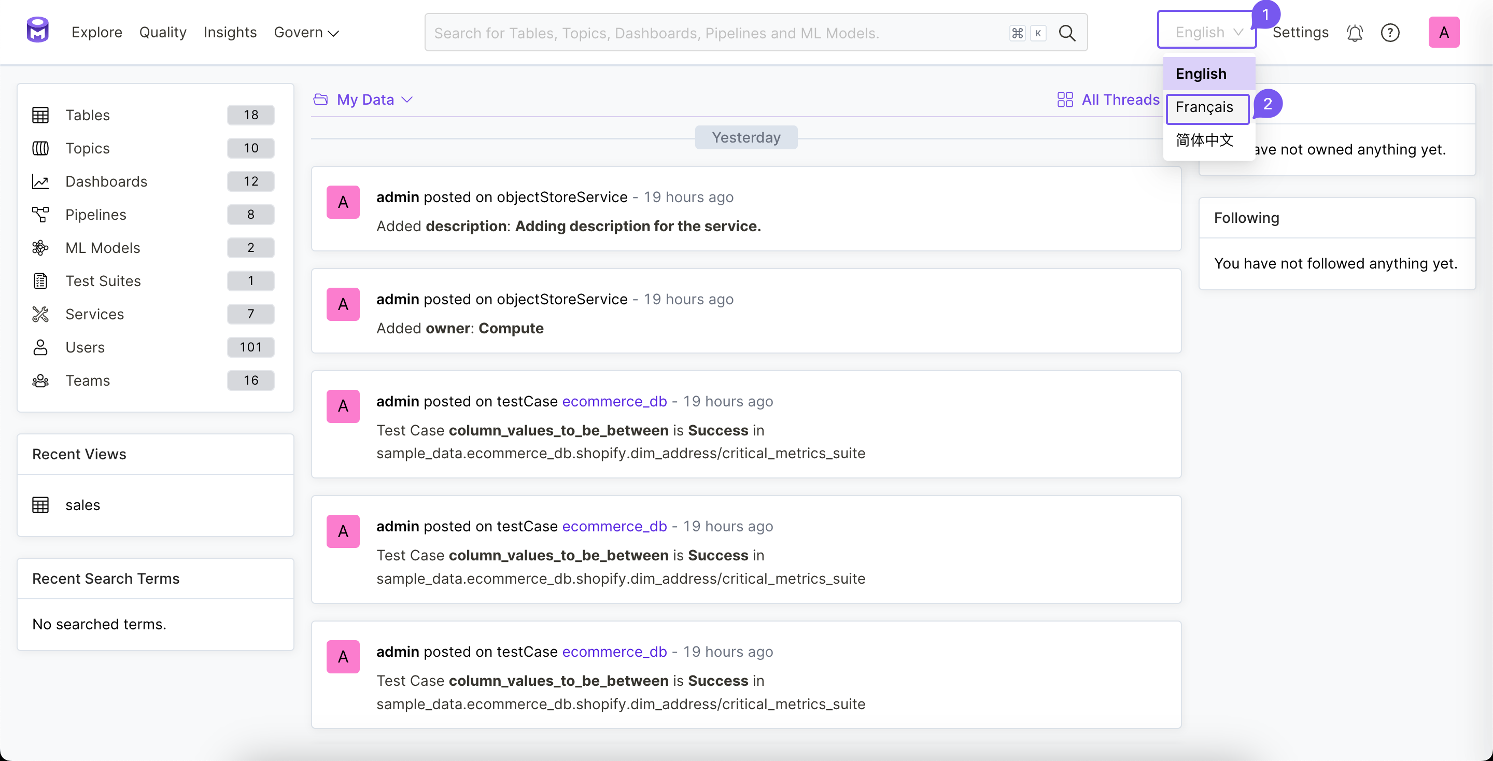Click the 'No searched terms.' text
The height and width of the screenshot is (761, 1493).
(99, 624)
